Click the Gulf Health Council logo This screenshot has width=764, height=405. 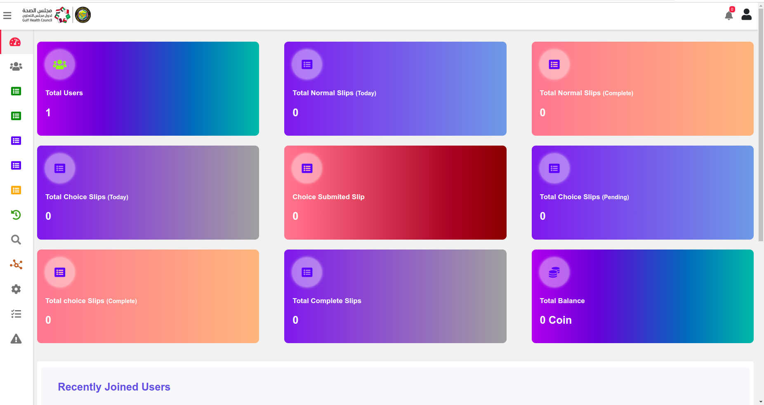point(57,15)
